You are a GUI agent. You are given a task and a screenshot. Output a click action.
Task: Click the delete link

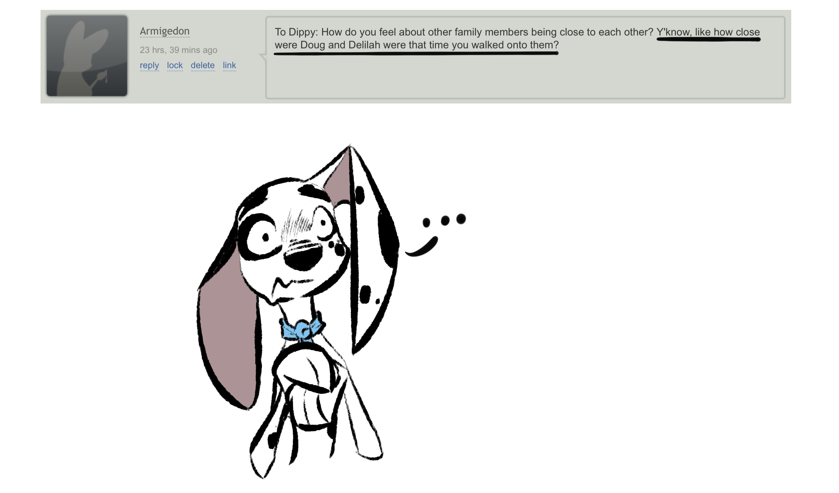(202, 65)
